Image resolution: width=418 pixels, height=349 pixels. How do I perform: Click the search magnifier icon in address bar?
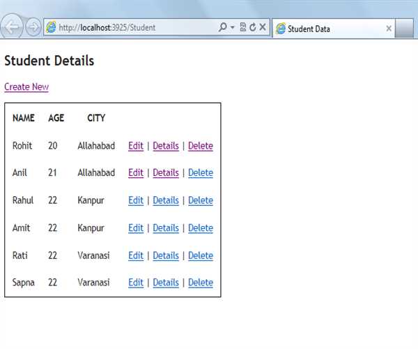[x=222, y=28]
